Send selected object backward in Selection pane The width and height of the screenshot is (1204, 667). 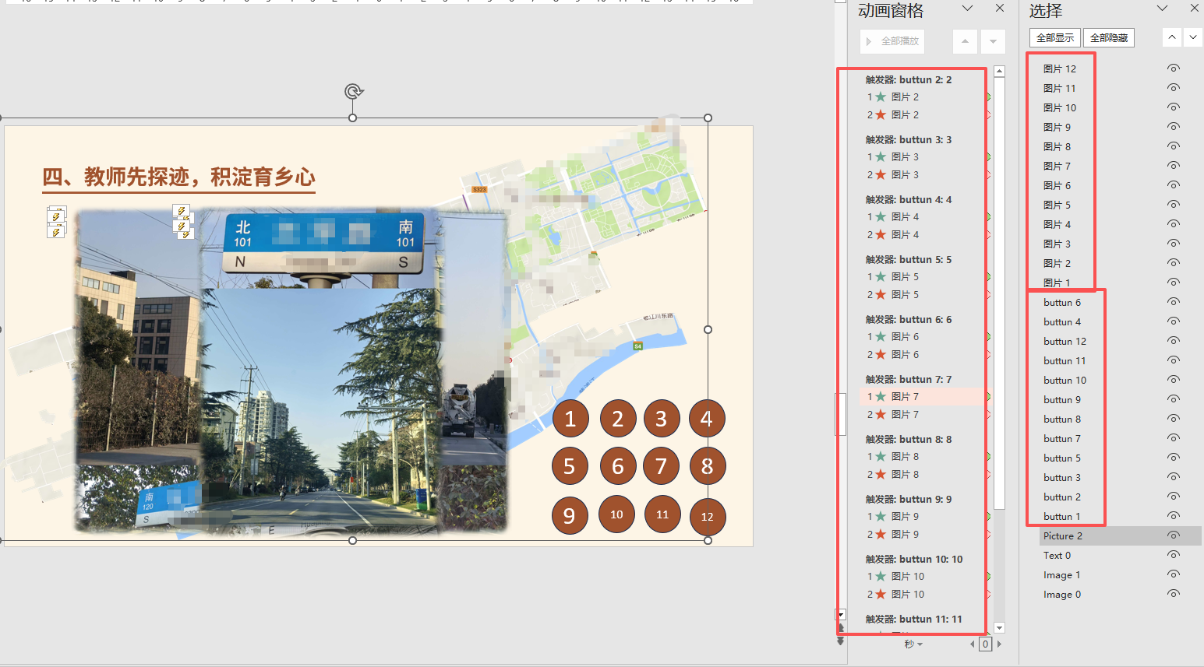coord(1194,37)
